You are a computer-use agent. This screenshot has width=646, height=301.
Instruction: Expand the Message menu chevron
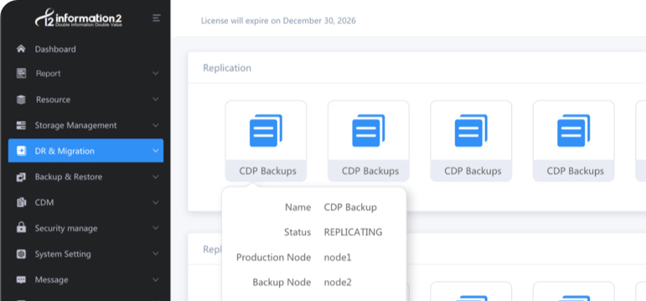click(155, 279)
